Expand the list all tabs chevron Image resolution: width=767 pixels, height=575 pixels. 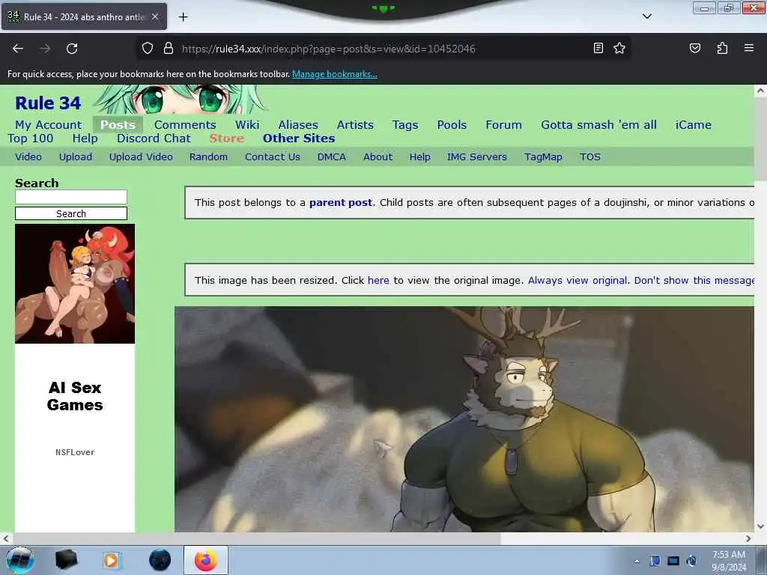click(646, 16)
